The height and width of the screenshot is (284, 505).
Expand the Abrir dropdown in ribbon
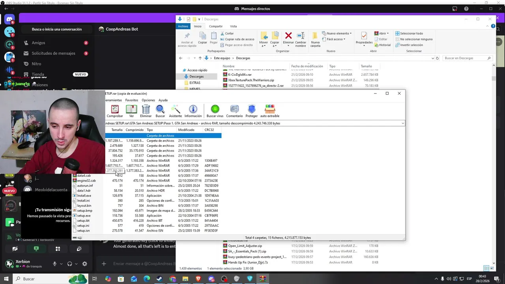tap(381, 34)
